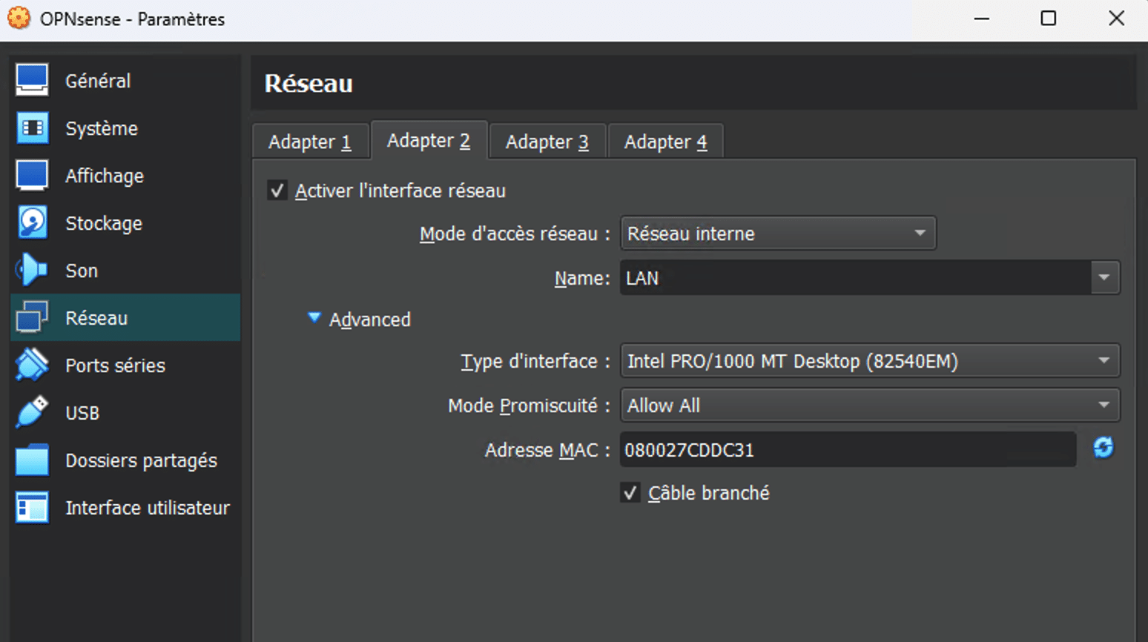Viewport: 1148px width, 642px height.
Task: Select the Son audio icon
Action: 30,270
